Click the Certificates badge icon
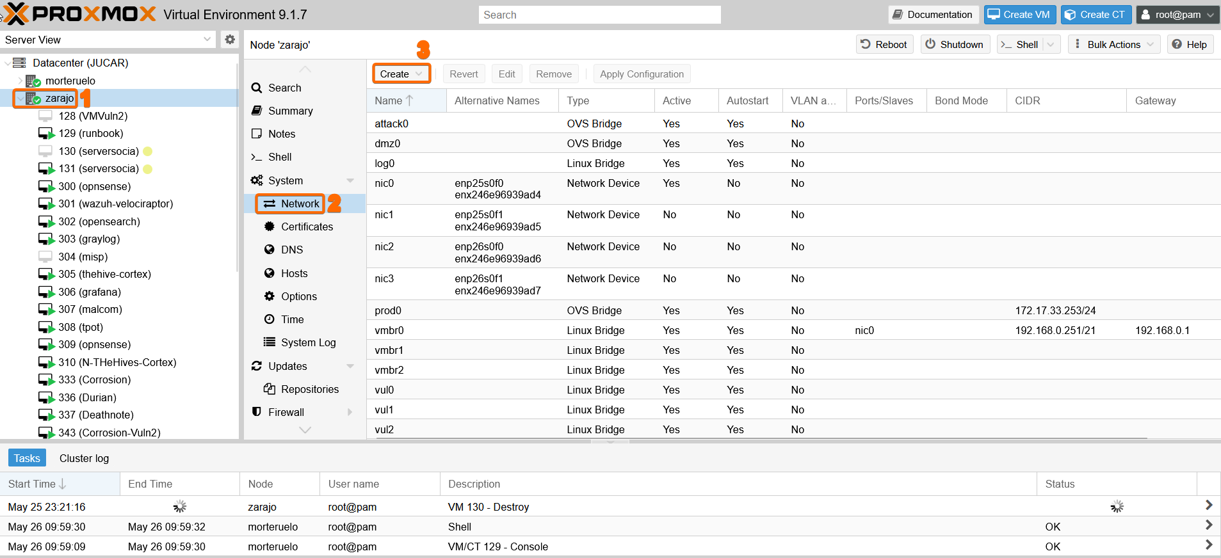 (x=270, y=227)
